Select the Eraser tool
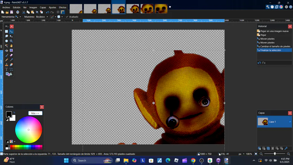293x165 pixels. 11,55
